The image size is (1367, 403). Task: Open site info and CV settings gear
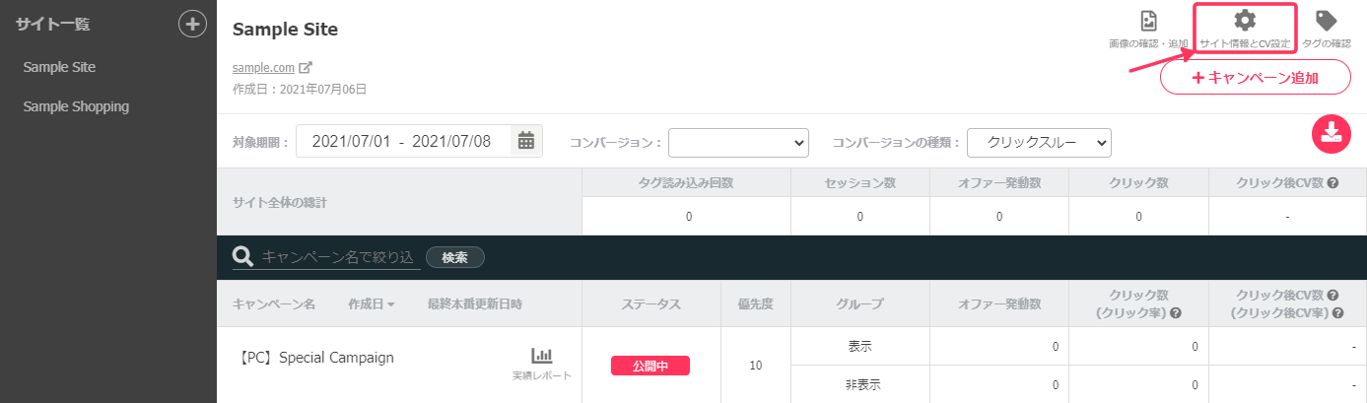coord(1245,21)
